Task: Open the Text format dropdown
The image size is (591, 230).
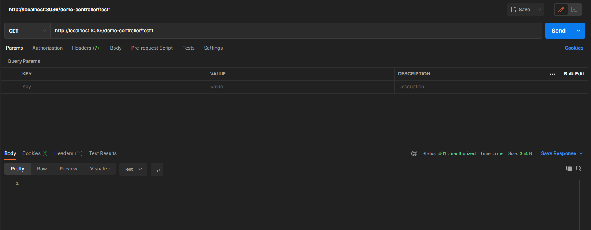Action: coord(133,169)
